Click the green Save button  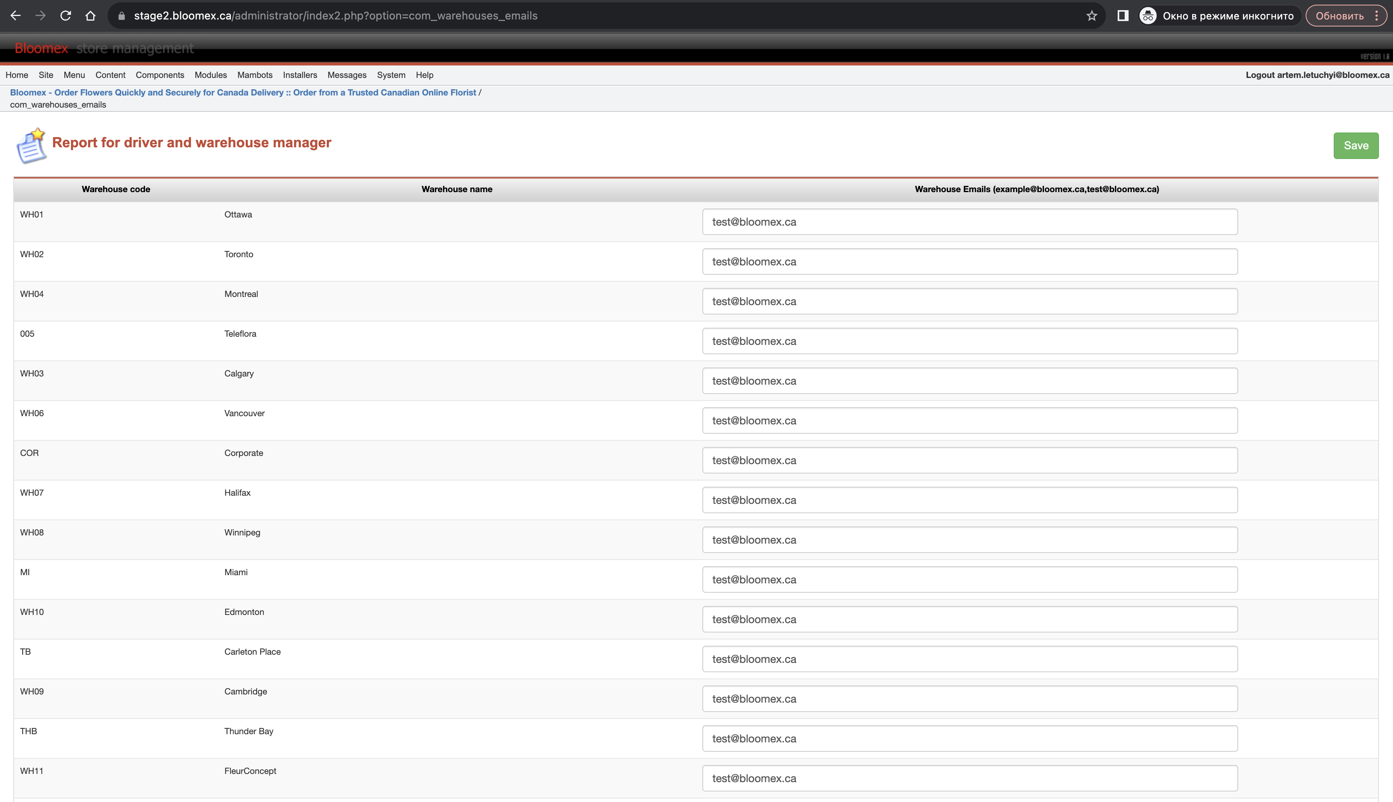[1356, 145]
